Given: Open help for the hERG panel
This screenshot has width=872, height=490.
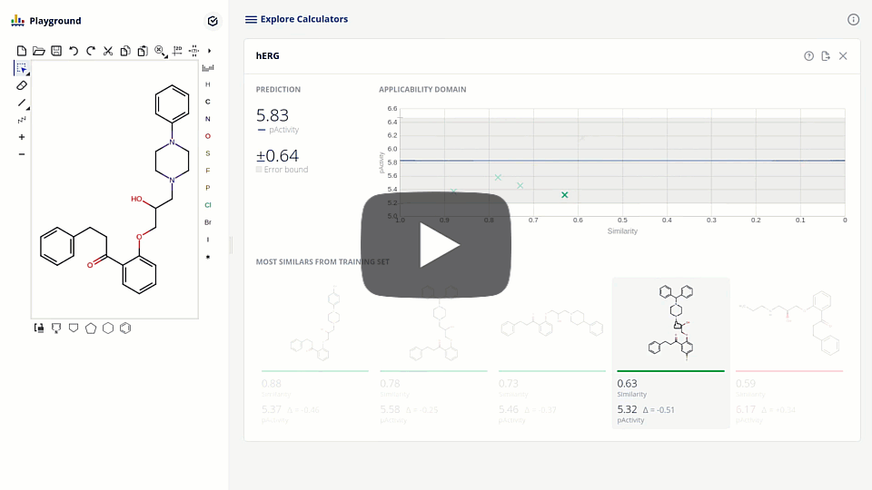Looking at the screenshot, I should click(x=808, y=56).
